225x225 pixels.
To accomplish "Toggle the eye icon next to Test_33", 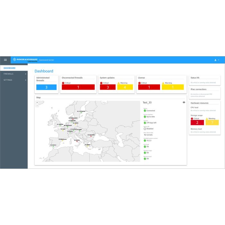I will 184,102.
